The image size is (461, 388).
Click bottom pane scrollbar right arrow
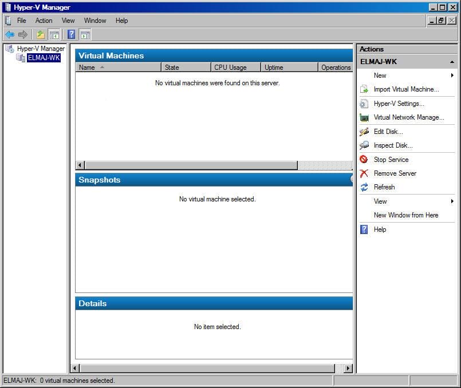[x=348, y=368]
